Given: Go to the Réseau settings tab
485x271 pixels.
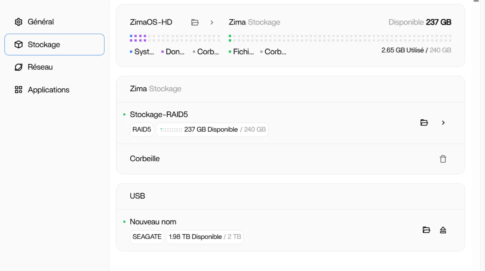Looking at the screenshot, I should click(40, 67).
